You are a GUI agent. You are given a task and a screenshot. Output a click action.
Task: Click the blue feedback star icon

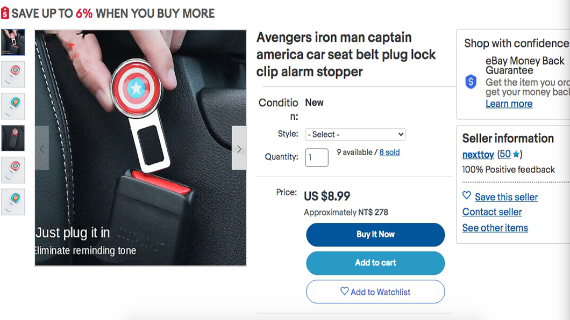point(516,155)
